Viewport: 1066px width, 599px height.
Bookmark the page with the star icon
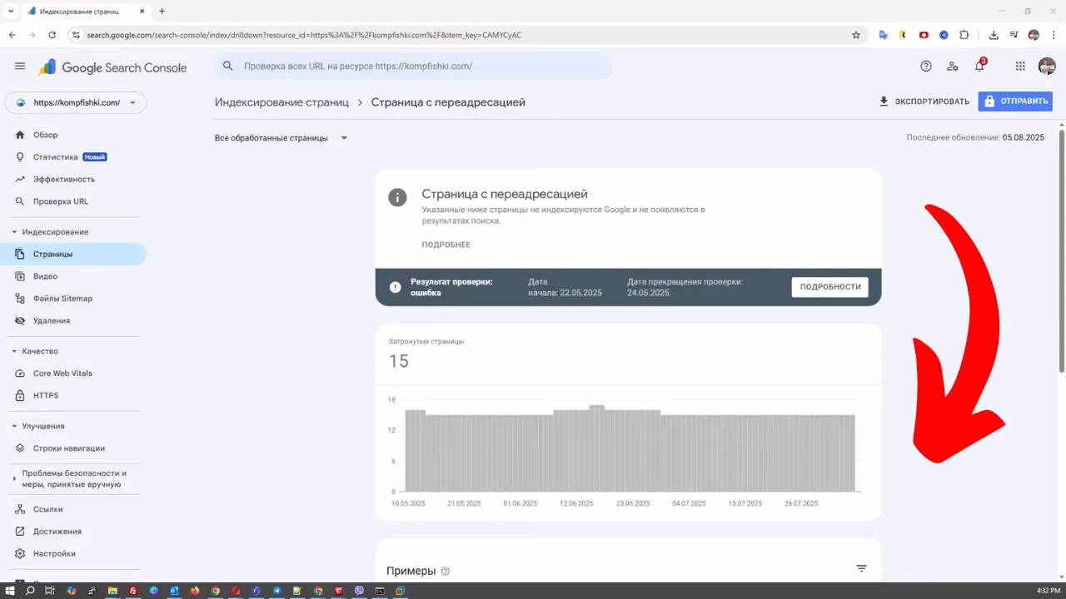coord(856,35)
